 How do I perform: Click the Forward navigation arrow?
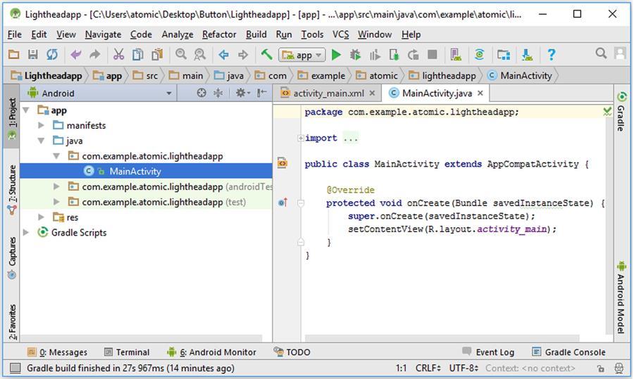(x=242, y=54)
